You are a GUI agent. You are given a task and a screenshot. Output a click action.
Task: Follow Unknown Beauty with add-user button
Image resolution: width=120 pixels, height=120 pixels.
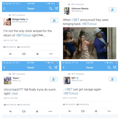click(x=112, y=9)
